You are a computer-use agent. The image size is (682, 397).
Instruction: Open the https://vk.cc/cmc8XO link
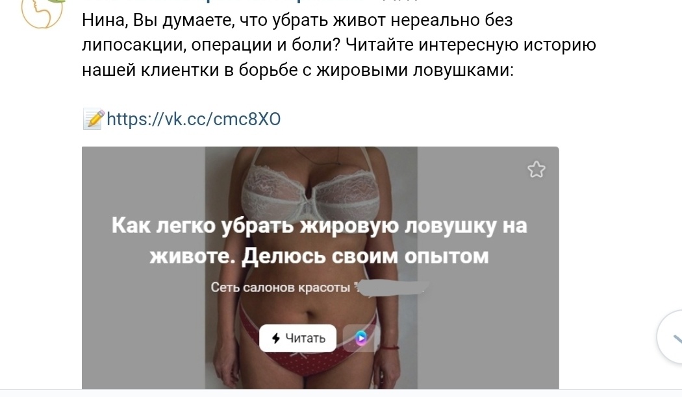pos(194,119)
